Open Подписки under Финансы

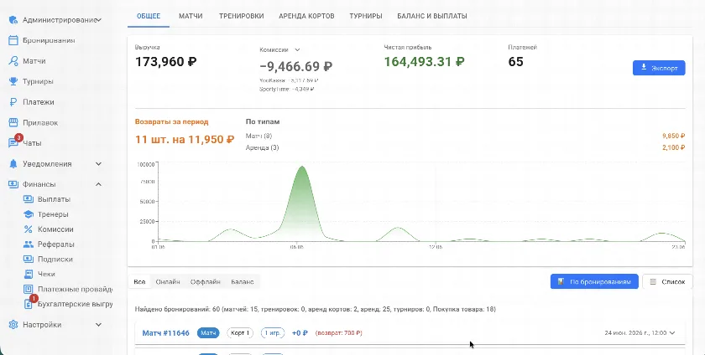pyautogui.click(x=55, y=260)
